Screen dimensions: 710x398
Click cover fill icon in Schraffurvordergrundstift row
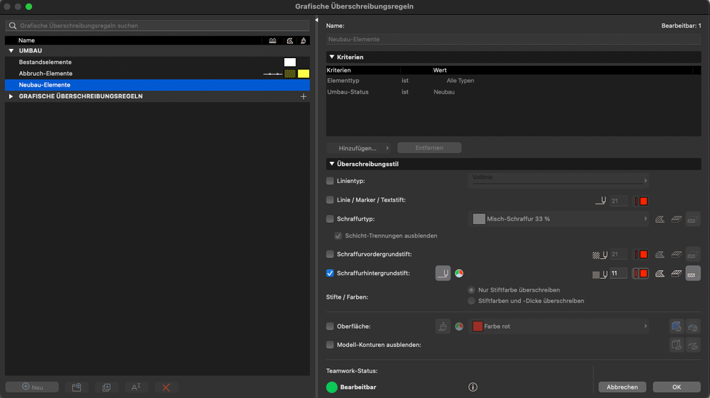coord(676,255)
